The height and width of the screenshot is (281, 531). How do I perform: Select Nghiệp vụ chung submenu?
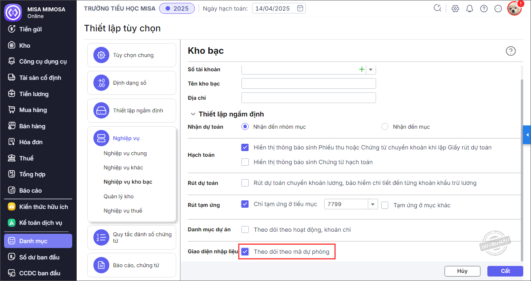125,154
